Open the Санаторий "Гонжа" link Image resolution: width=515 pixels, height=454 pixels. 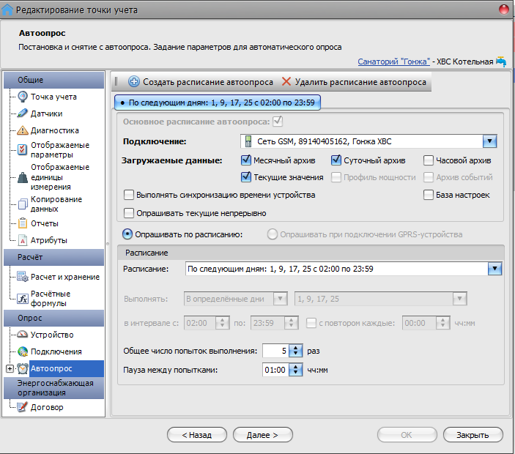tap(393, 62)
